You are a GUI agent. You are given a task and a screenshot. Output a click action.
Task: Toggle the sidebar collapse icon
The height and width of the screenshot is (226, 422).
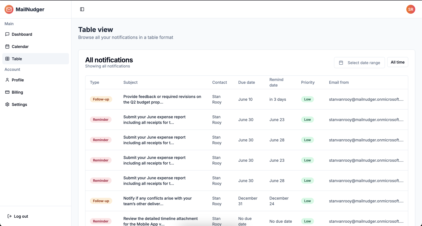(x=82, y=9)
